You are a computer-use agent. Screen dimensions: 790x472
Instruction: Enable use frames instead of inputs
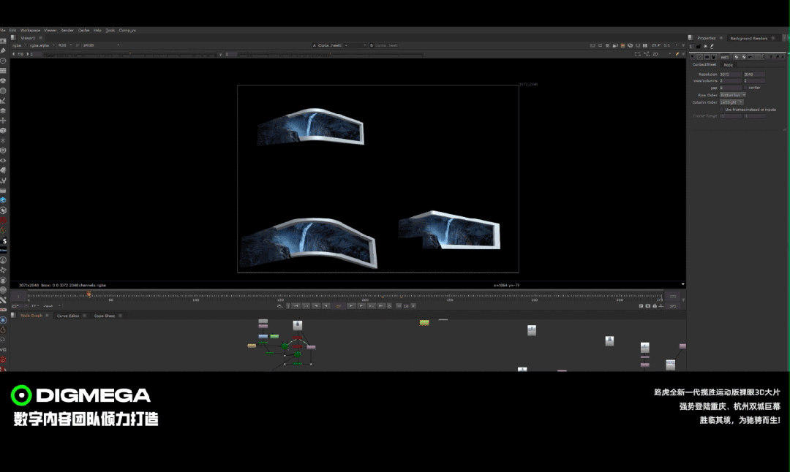tap(721, 109)
